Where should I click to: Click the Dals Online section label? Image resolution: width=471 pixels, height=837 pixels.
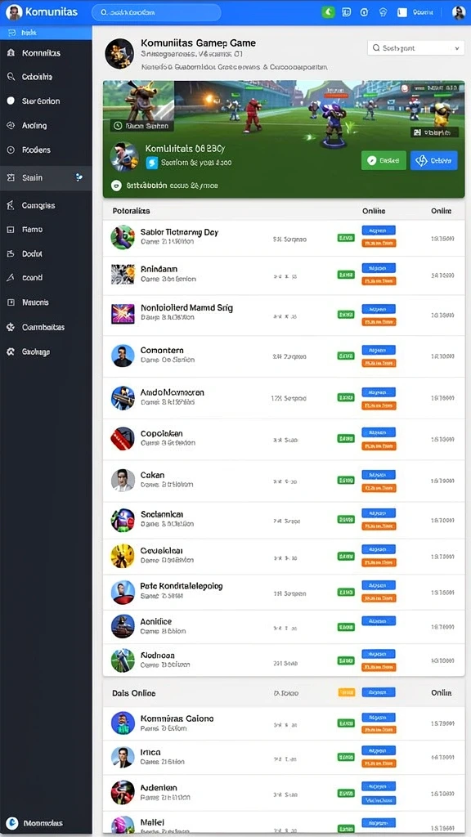click(134, 693)
